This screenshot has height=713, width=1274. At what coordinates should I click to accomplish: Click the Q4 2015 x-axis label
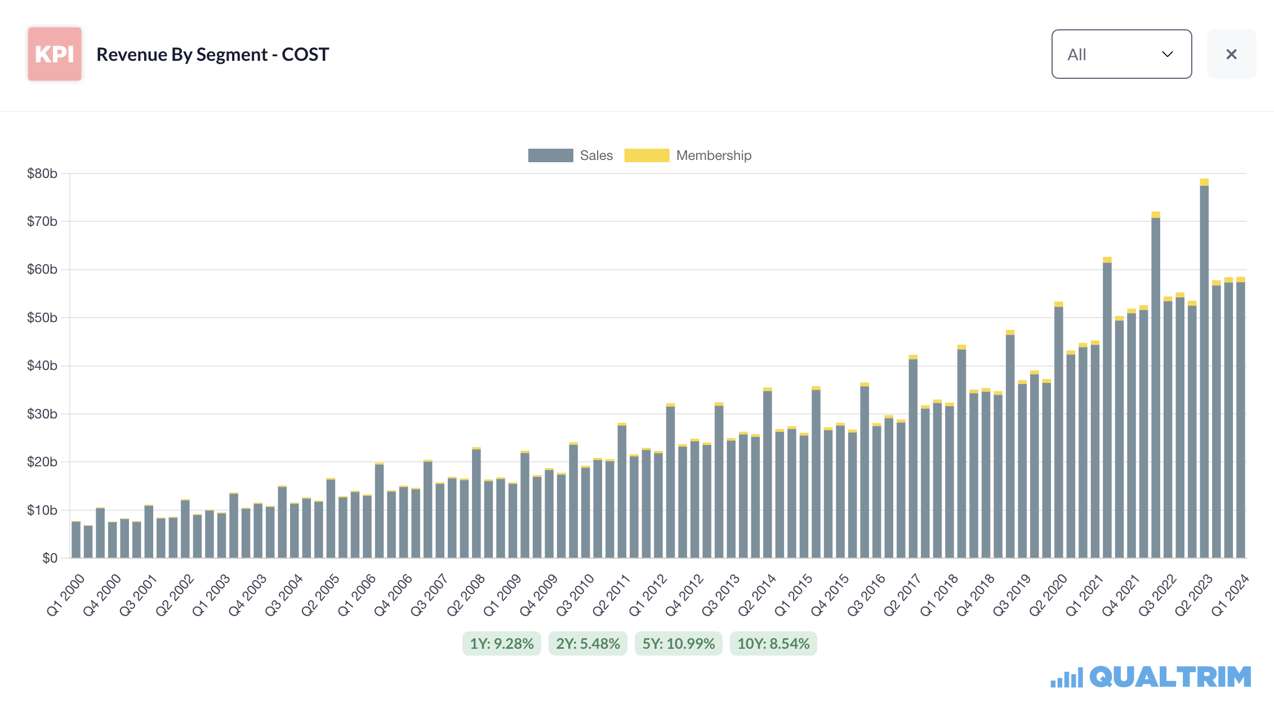pos(830,595)
